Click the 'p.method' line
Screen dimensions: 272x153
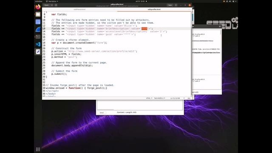click(64, 57)
